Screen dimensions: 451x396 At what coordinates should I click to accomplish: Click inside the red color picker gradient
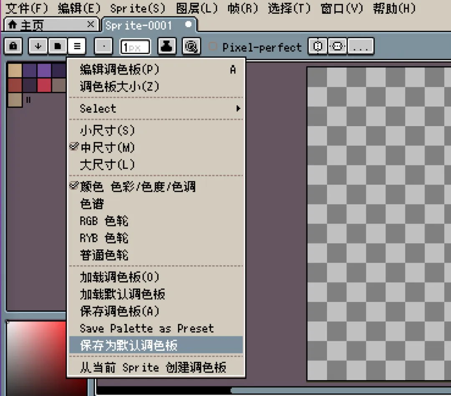point(37,358)
